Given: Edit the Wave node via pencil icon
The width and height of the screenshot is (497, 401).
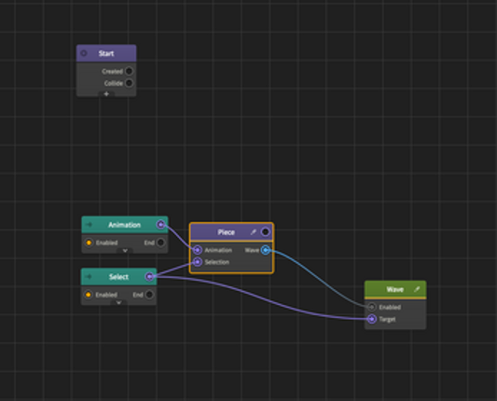Looking at the screenshot, I should pos(417,289).
